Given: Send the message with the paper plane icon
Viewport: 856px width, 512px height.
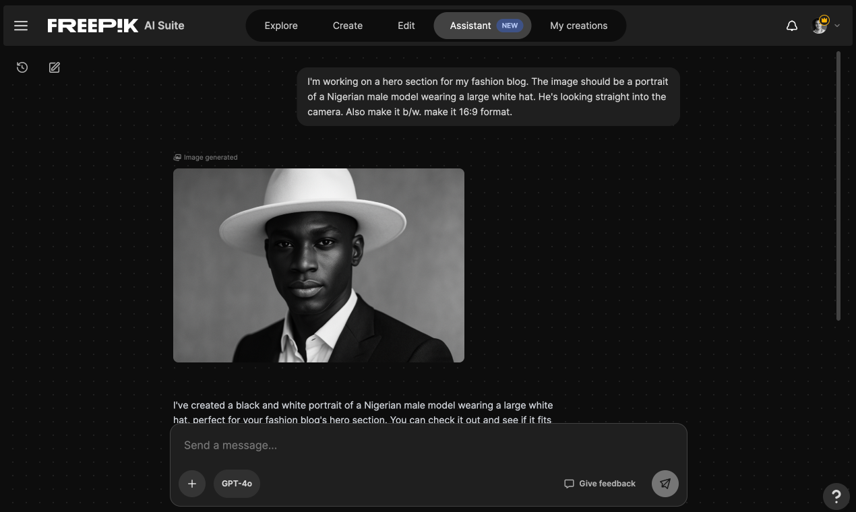Looking at the screenshot, I should point(665,483).
